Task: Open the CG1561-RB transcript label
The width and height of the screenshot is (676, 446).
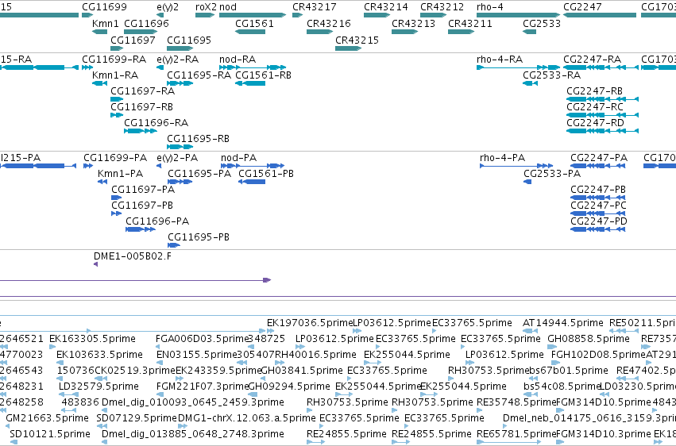Action: coord(264,75)
